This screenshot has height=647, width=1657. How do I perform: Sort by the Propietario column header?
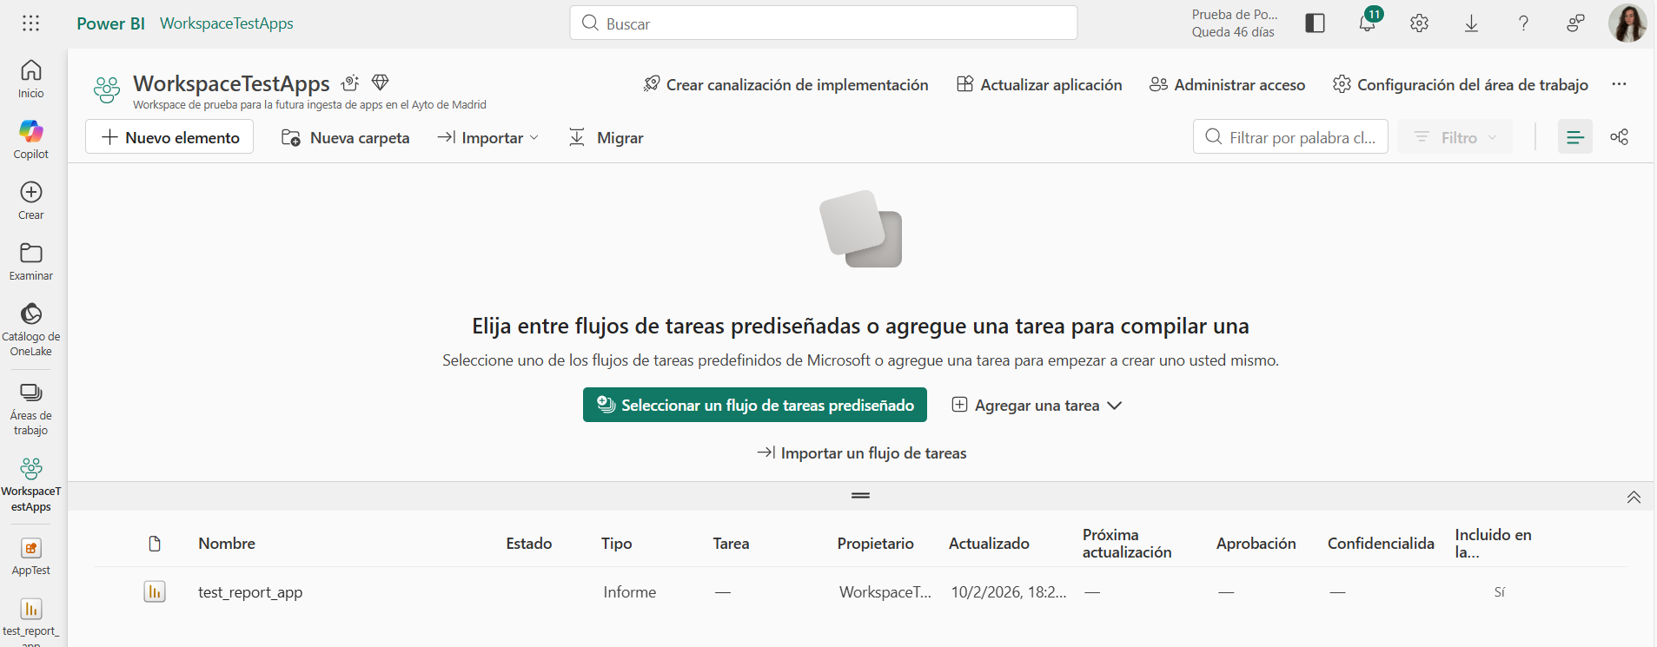[x=875, y=544]
